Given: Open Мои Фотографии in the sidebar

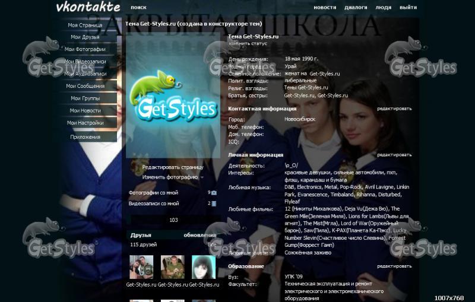Looking at the screenshot, I should pos(85,49).
